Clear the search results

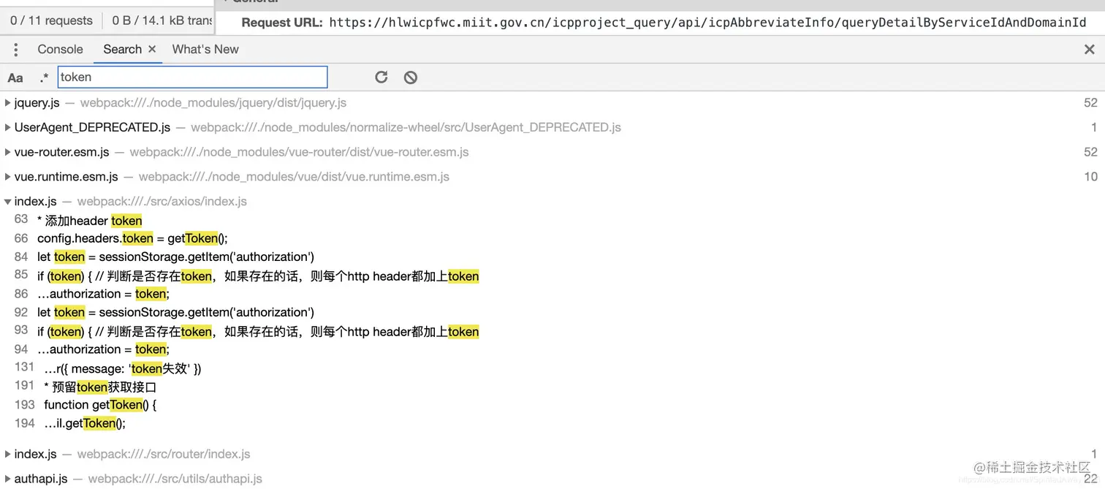(x=410, y=77)
